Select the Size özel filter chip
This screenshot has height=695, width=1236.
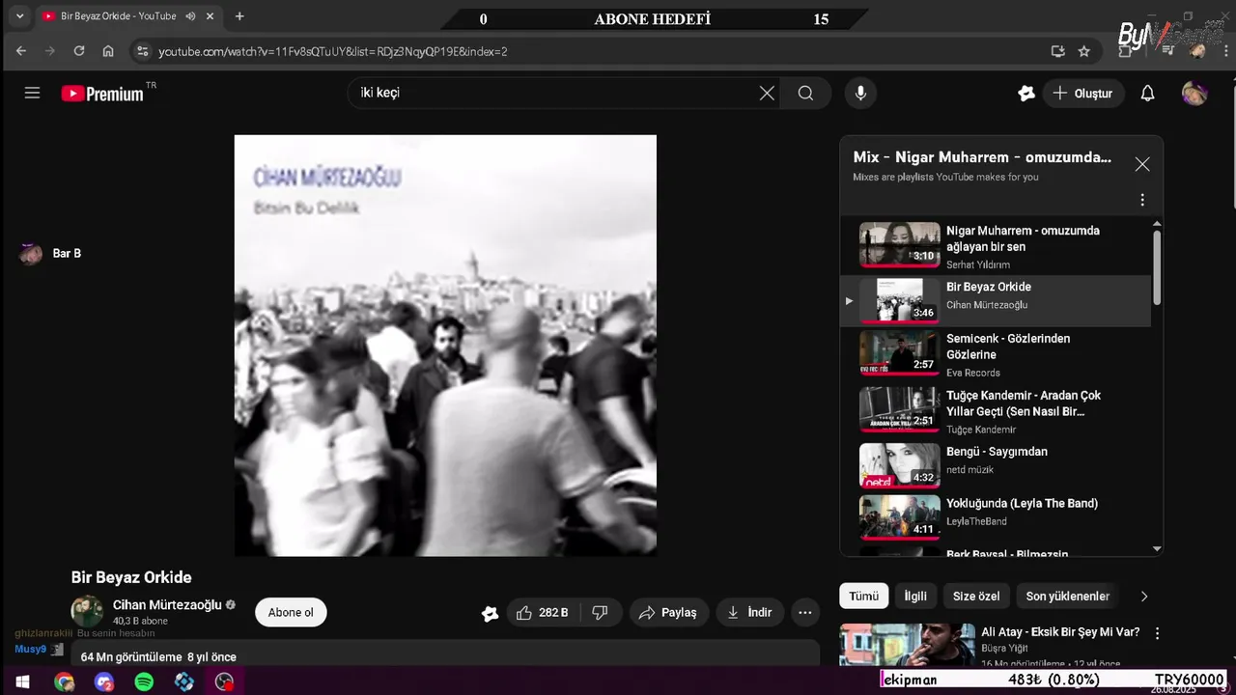pos(976,597)
